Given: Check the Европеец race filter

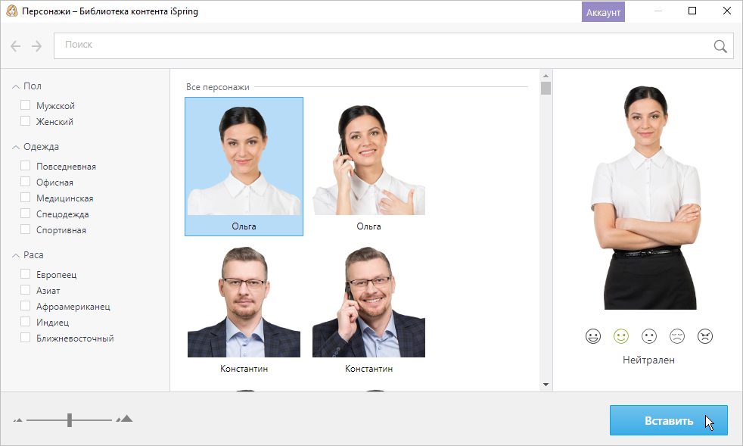Looking at the screenshot, I should (26, 274).
